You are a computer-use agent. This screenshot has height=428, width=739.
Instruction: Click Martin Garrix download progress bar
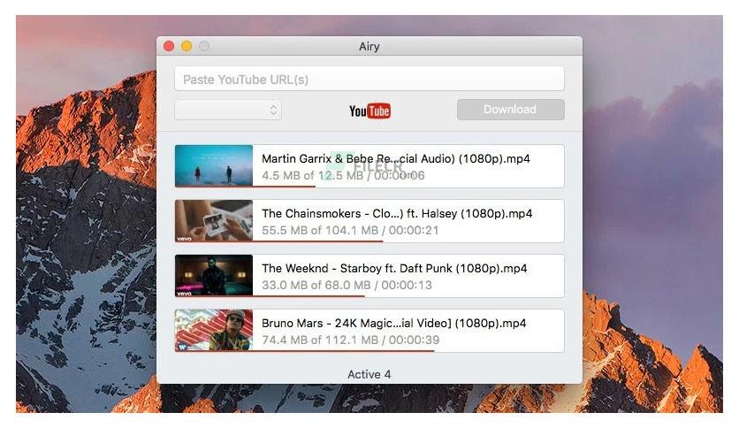[x=245, y=187]
